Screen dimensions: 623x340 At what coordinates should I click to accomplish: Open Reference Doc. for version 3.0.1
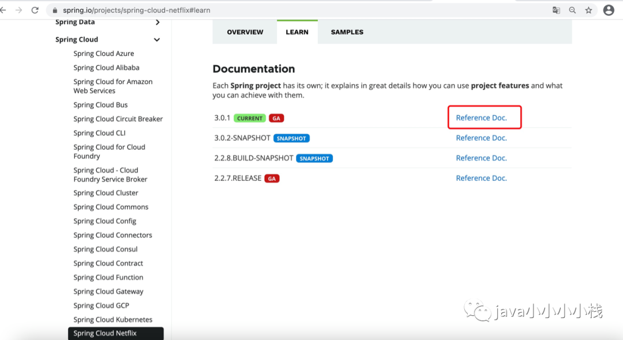(481, 118)
